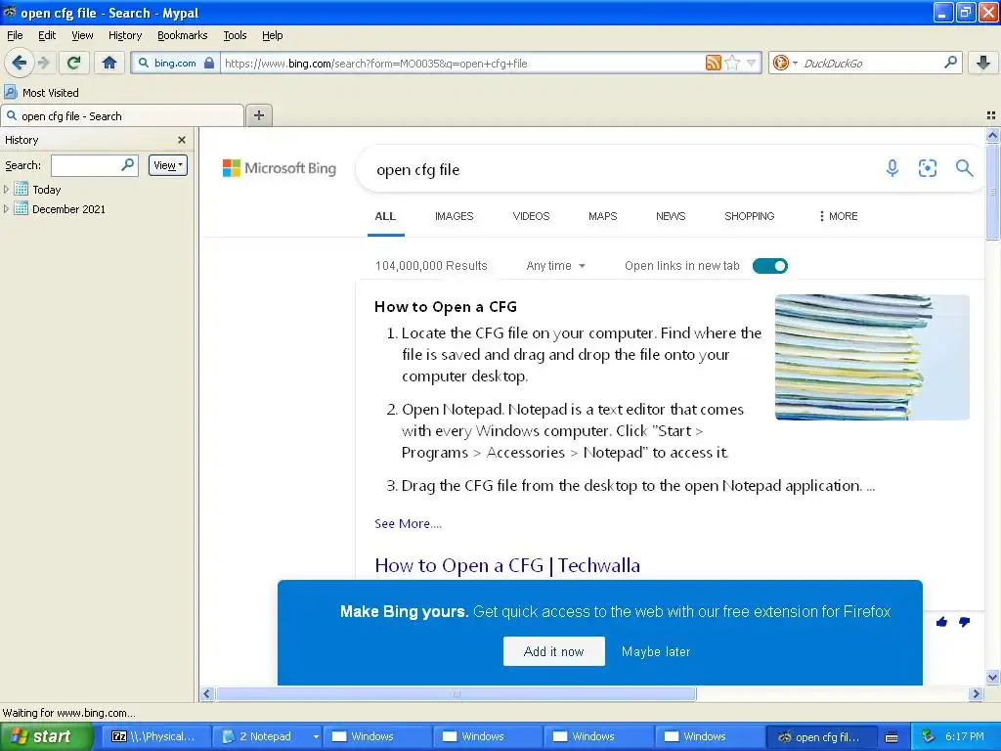Viewport: 1001px width, 751px height.
Task: Click the Windows Start button
Action: [x=46, y=736]
